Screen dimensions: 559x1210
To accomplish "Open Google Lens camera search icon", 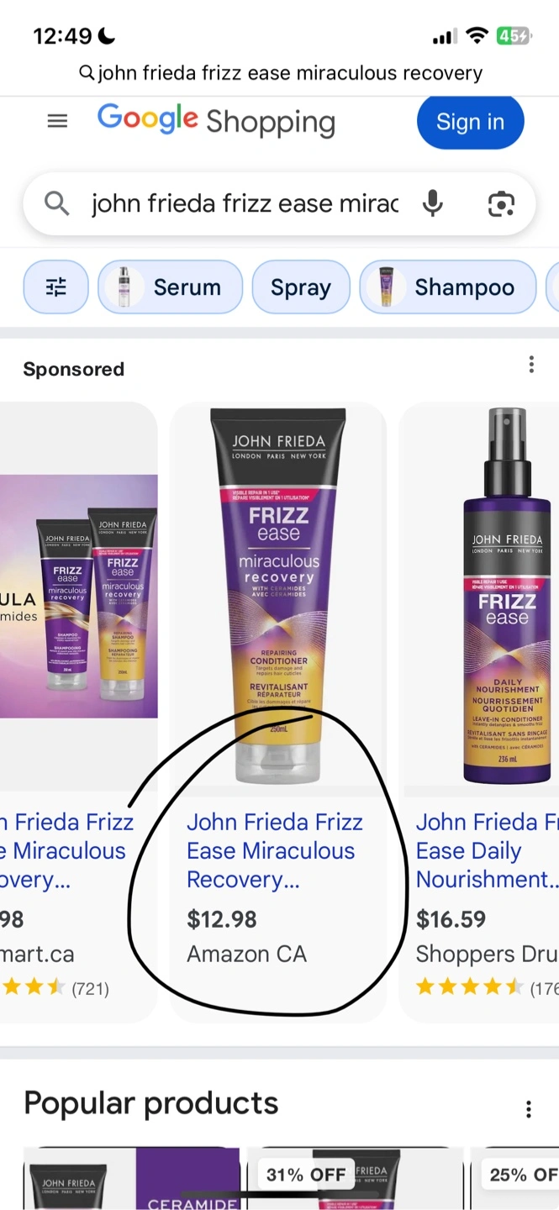I will [501, 203].
